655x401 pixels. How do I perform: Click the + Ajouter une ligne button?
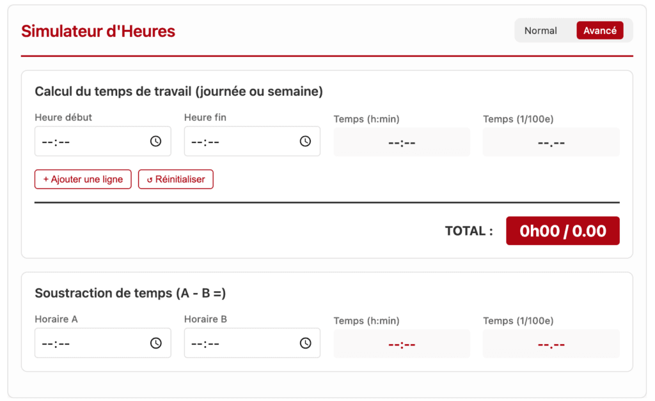tap(83, 179)
